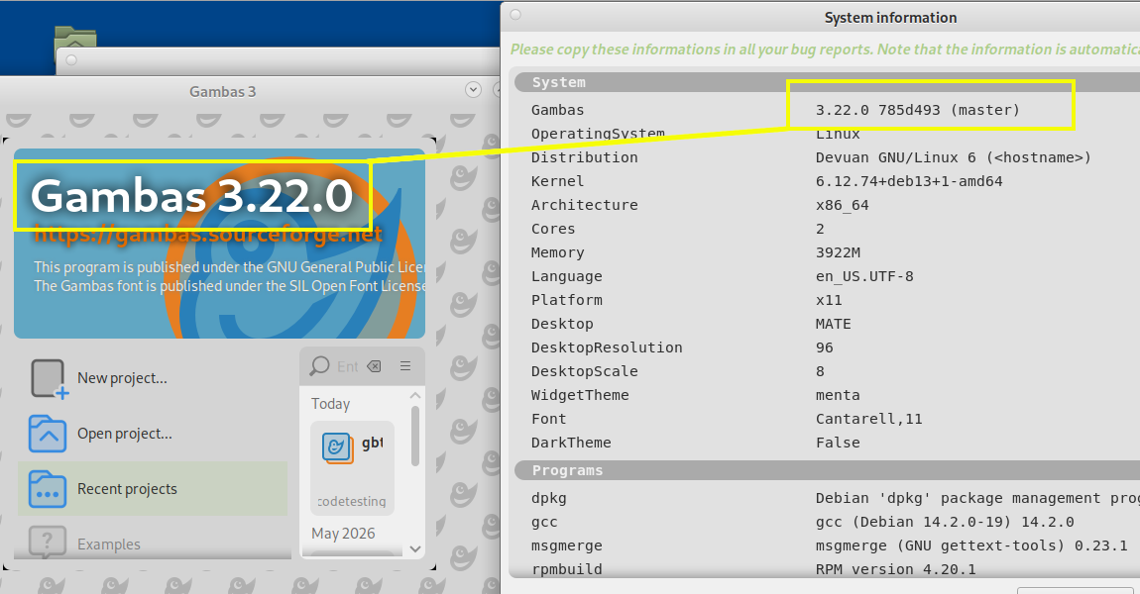Select the Devuan GNU/Linux 6 value
This screenshot has width=1140, height=594.
(954, 157)
